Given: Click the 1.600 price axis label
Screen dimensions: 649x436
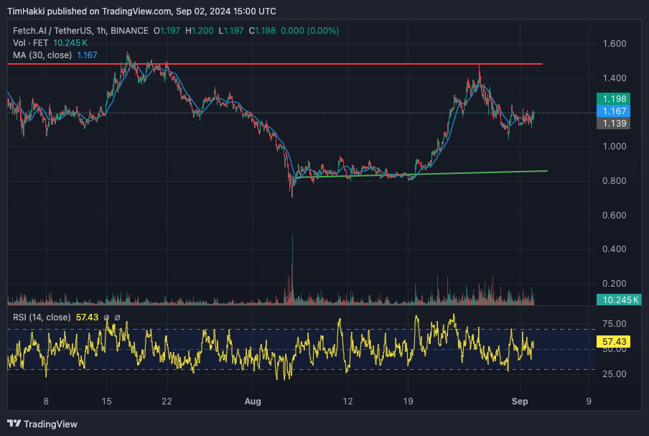Looking at the screenshot, I should tap(615, 44).
